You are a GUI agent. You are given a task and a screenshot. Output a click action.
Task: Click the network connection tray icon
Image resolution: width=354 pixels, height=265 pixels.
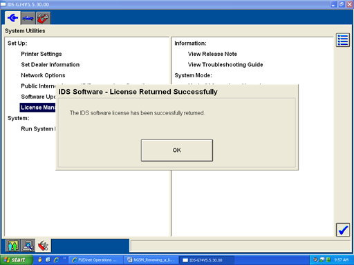click(x=322, y=259)
